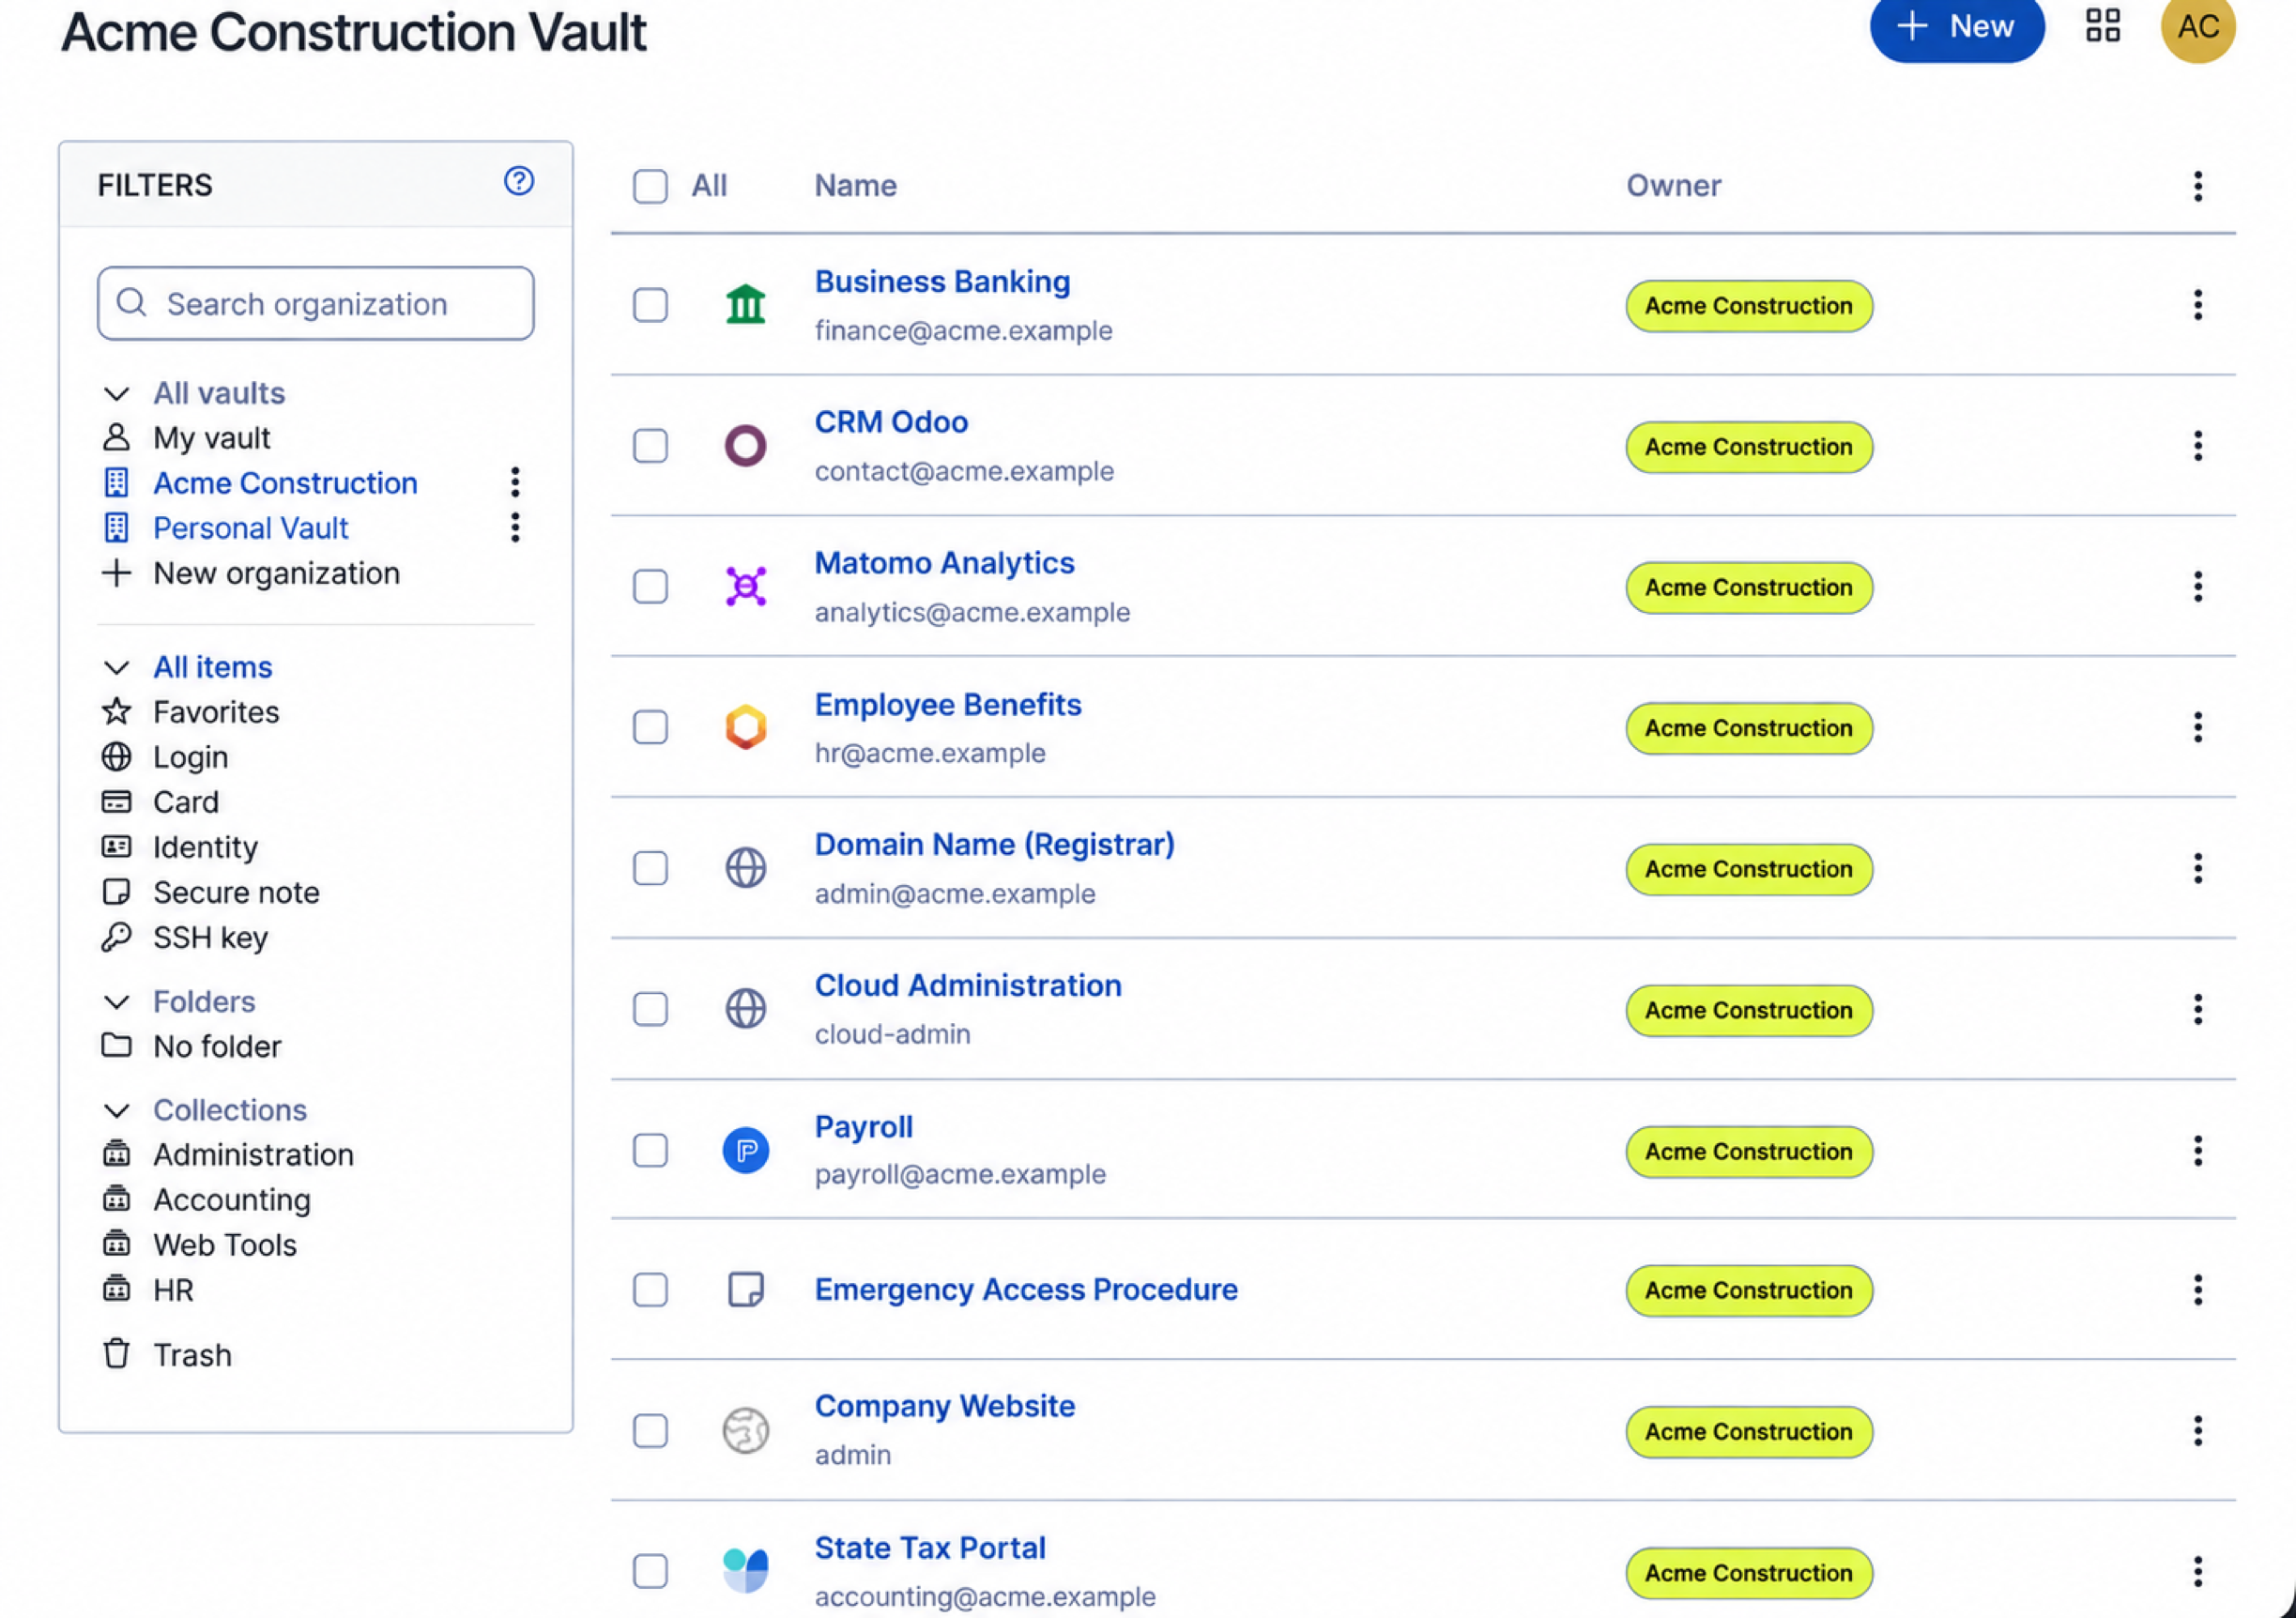
Task: Filter items by SSH key type
Action: click(x=210, y=937)
